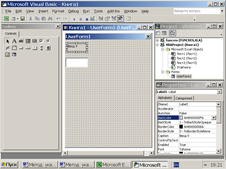226x169 pixels.
Task: Select ЭтаКнига in project tree
Action: point(183,67)
